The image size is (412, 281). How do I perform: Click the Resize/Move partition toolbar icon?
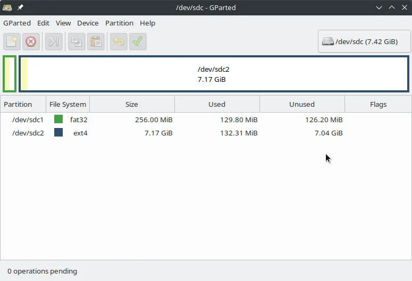pos(53,41)
